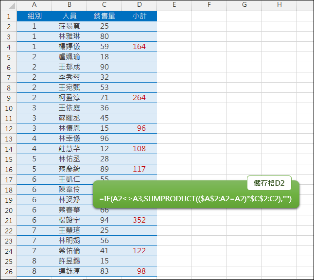Click header cell 銷售量
Screen dimensions: 314x280
pyautogui.click(x=105, y=16)
